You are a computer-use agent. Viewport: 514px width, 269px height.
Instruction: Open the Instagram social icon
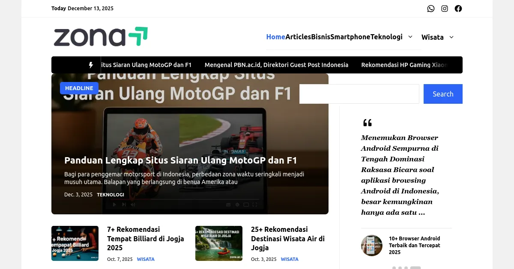445,9
